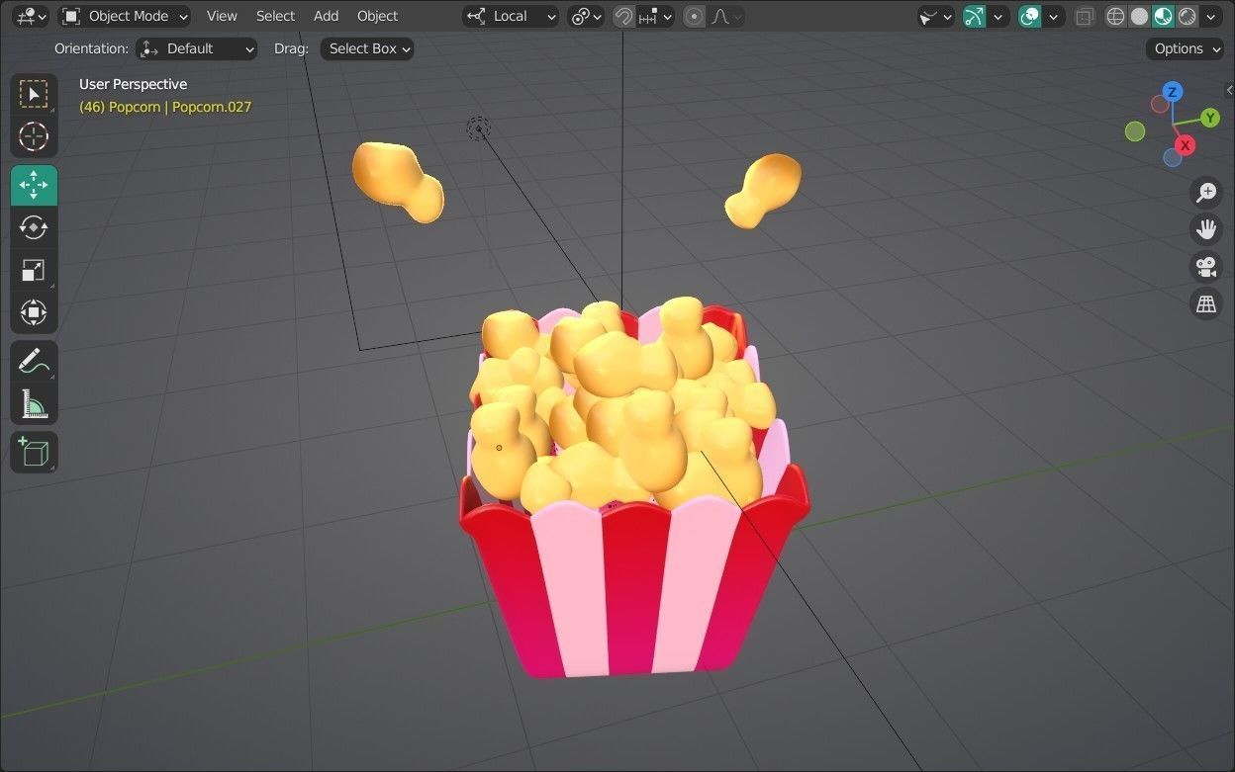This screenshot has height=772, width=1235.
Task: Click the '(46) Popcorn | Popcorn.027' text
Action: pos(165,107)
